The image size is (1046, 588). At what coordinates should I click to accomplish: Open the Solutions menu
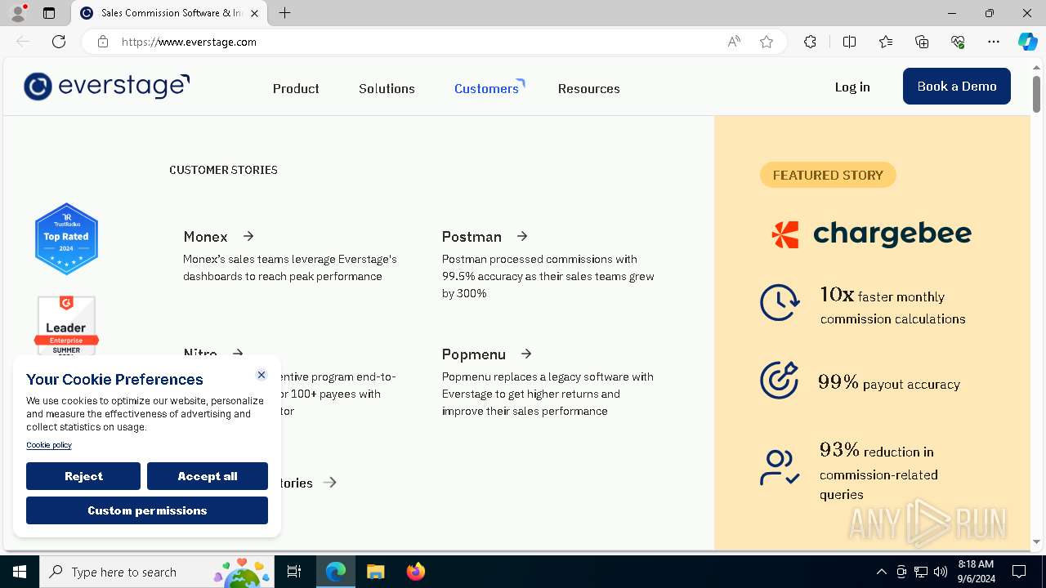[387, 88]
